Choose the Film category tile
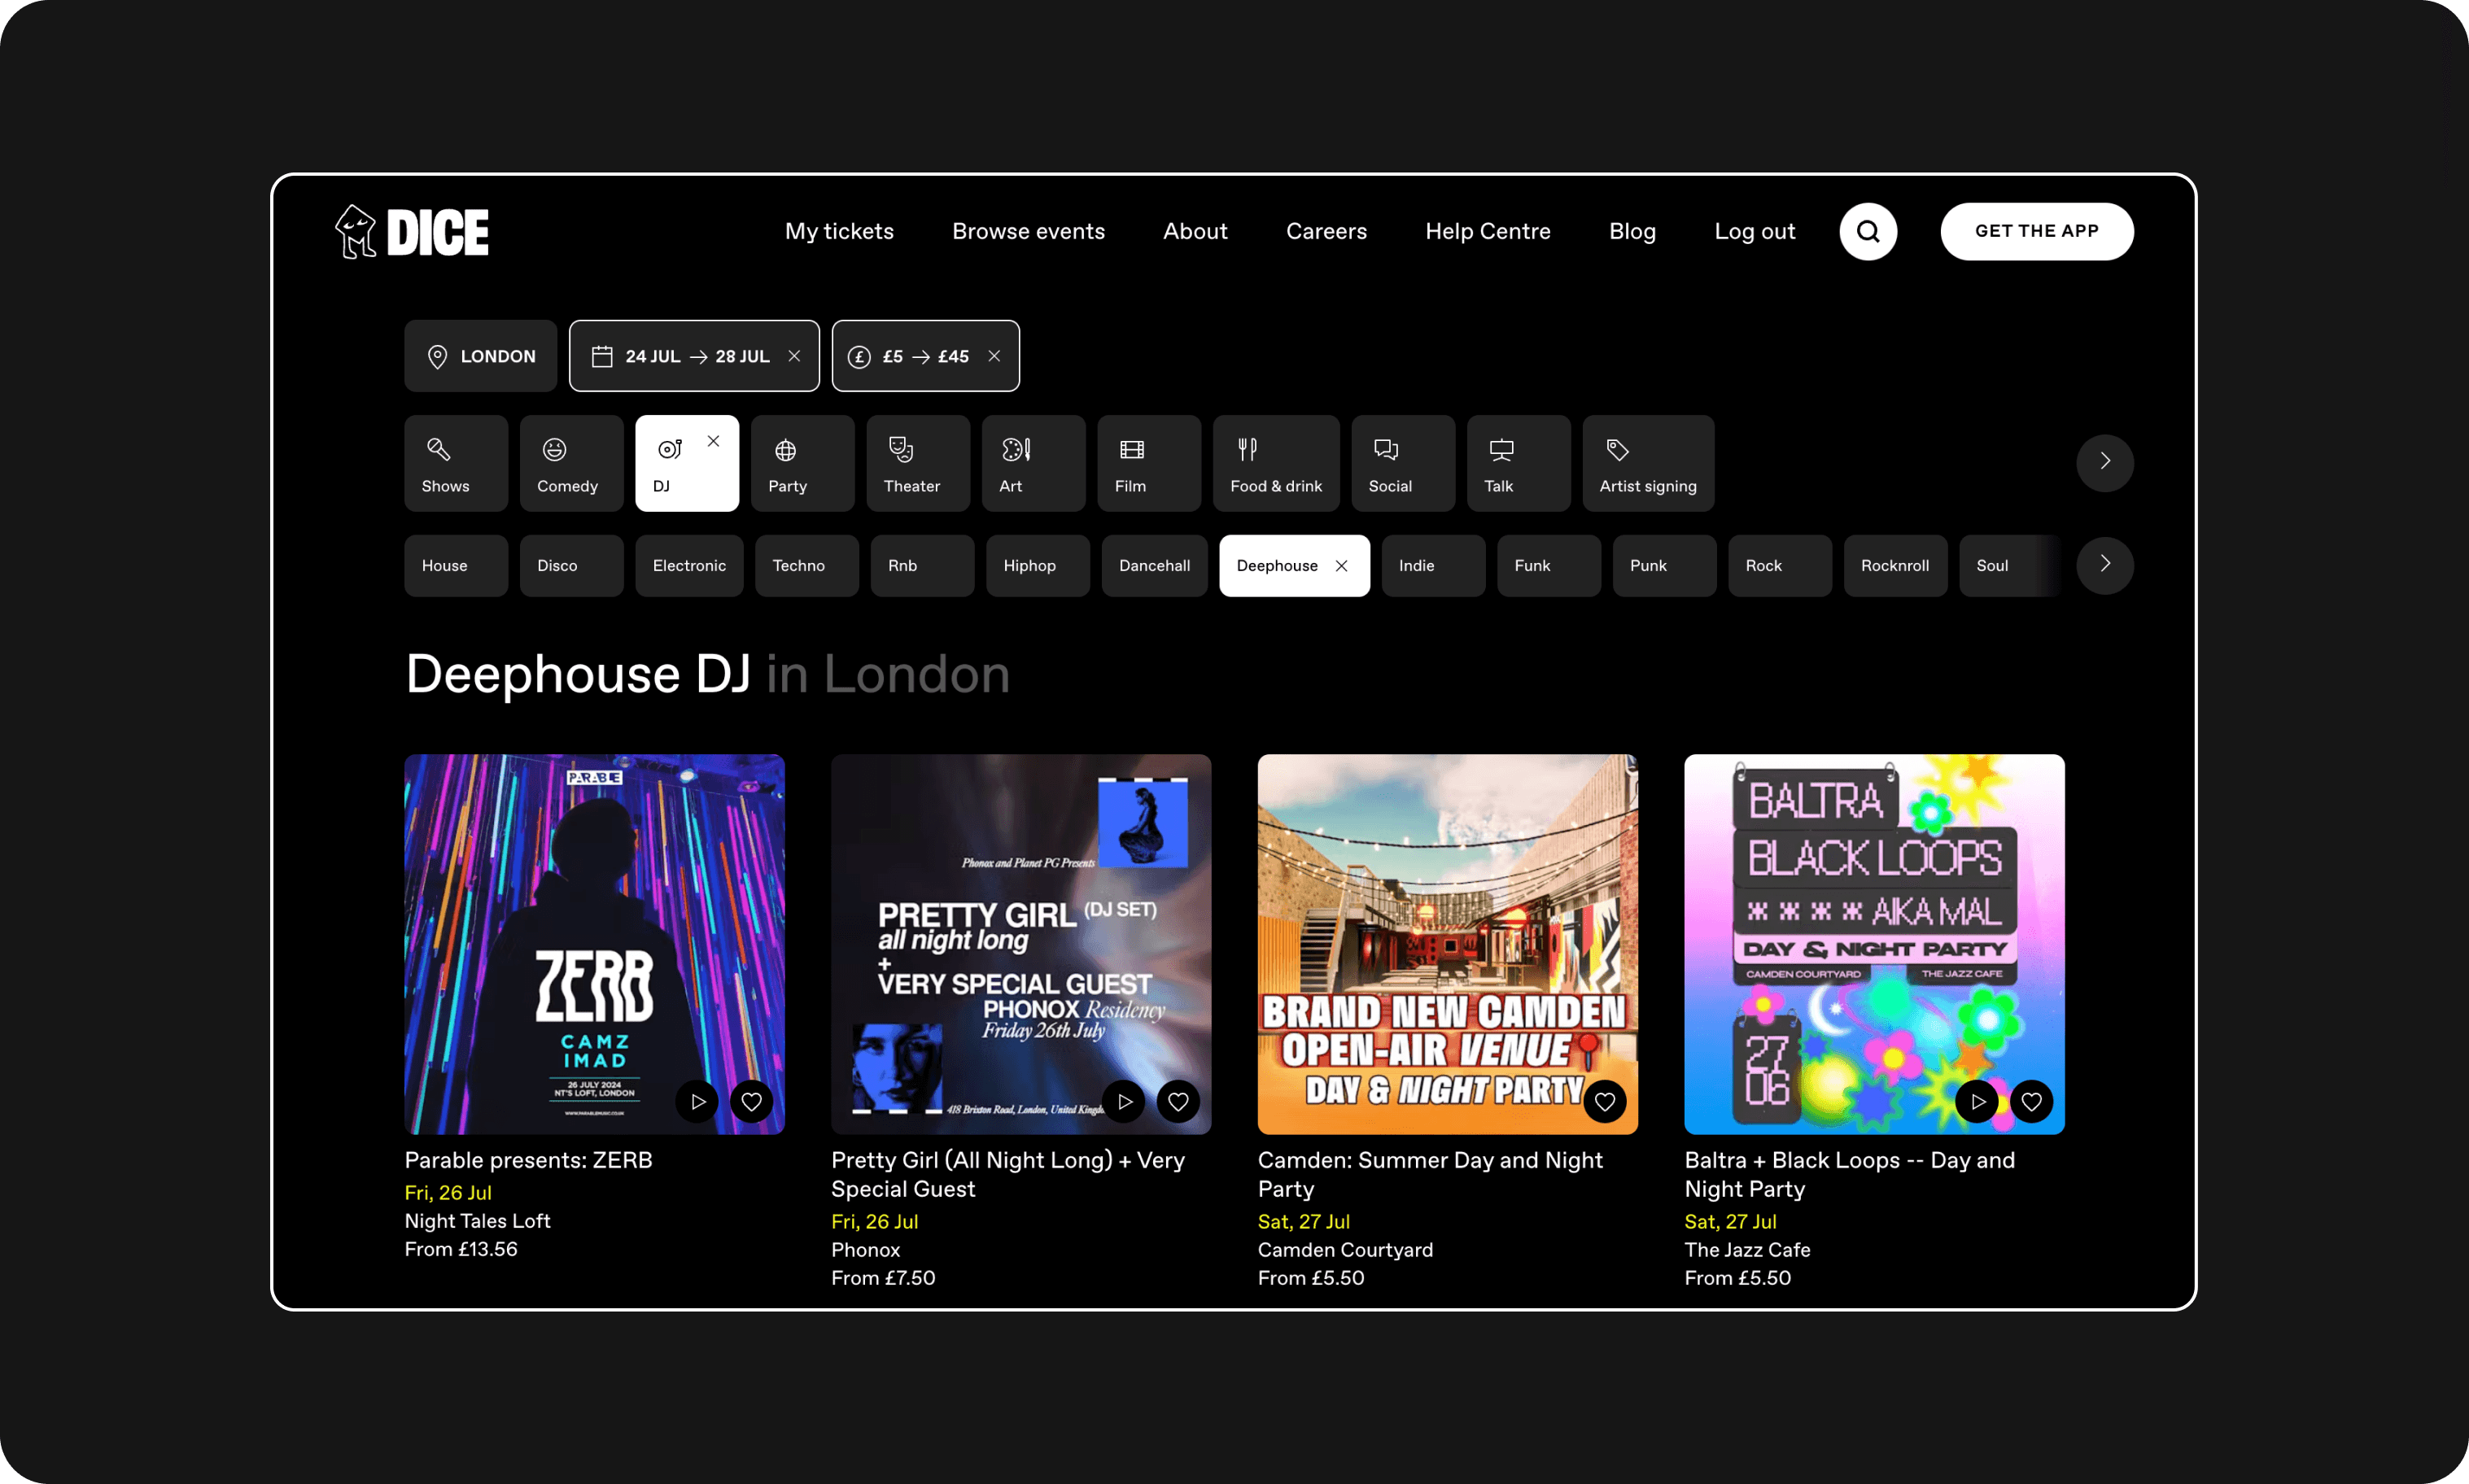Image resolution: width=2469 pixels, height=1484 pixels. pyautogui.click(x=1148, y=463)
